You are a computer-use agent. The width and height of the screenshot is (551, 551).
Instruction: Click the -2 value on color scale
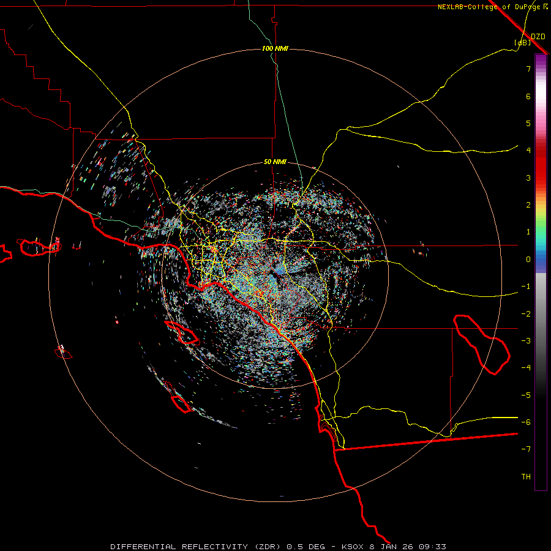pos(526,314)
